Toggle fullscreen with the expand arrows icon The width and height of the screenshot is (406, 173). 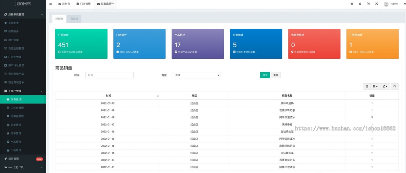377,4
